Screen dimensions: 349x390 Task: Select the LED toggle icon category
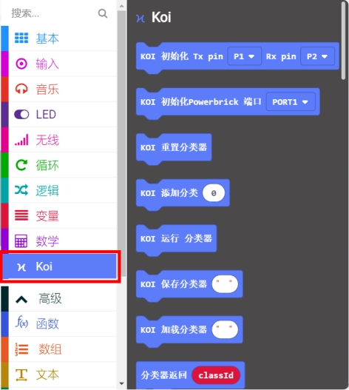pos(59,115)
